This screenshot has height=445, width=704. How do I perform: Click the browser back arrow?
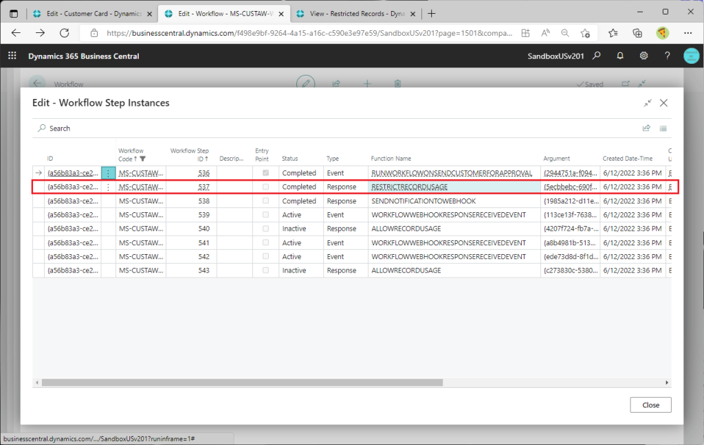pos(16,33)
